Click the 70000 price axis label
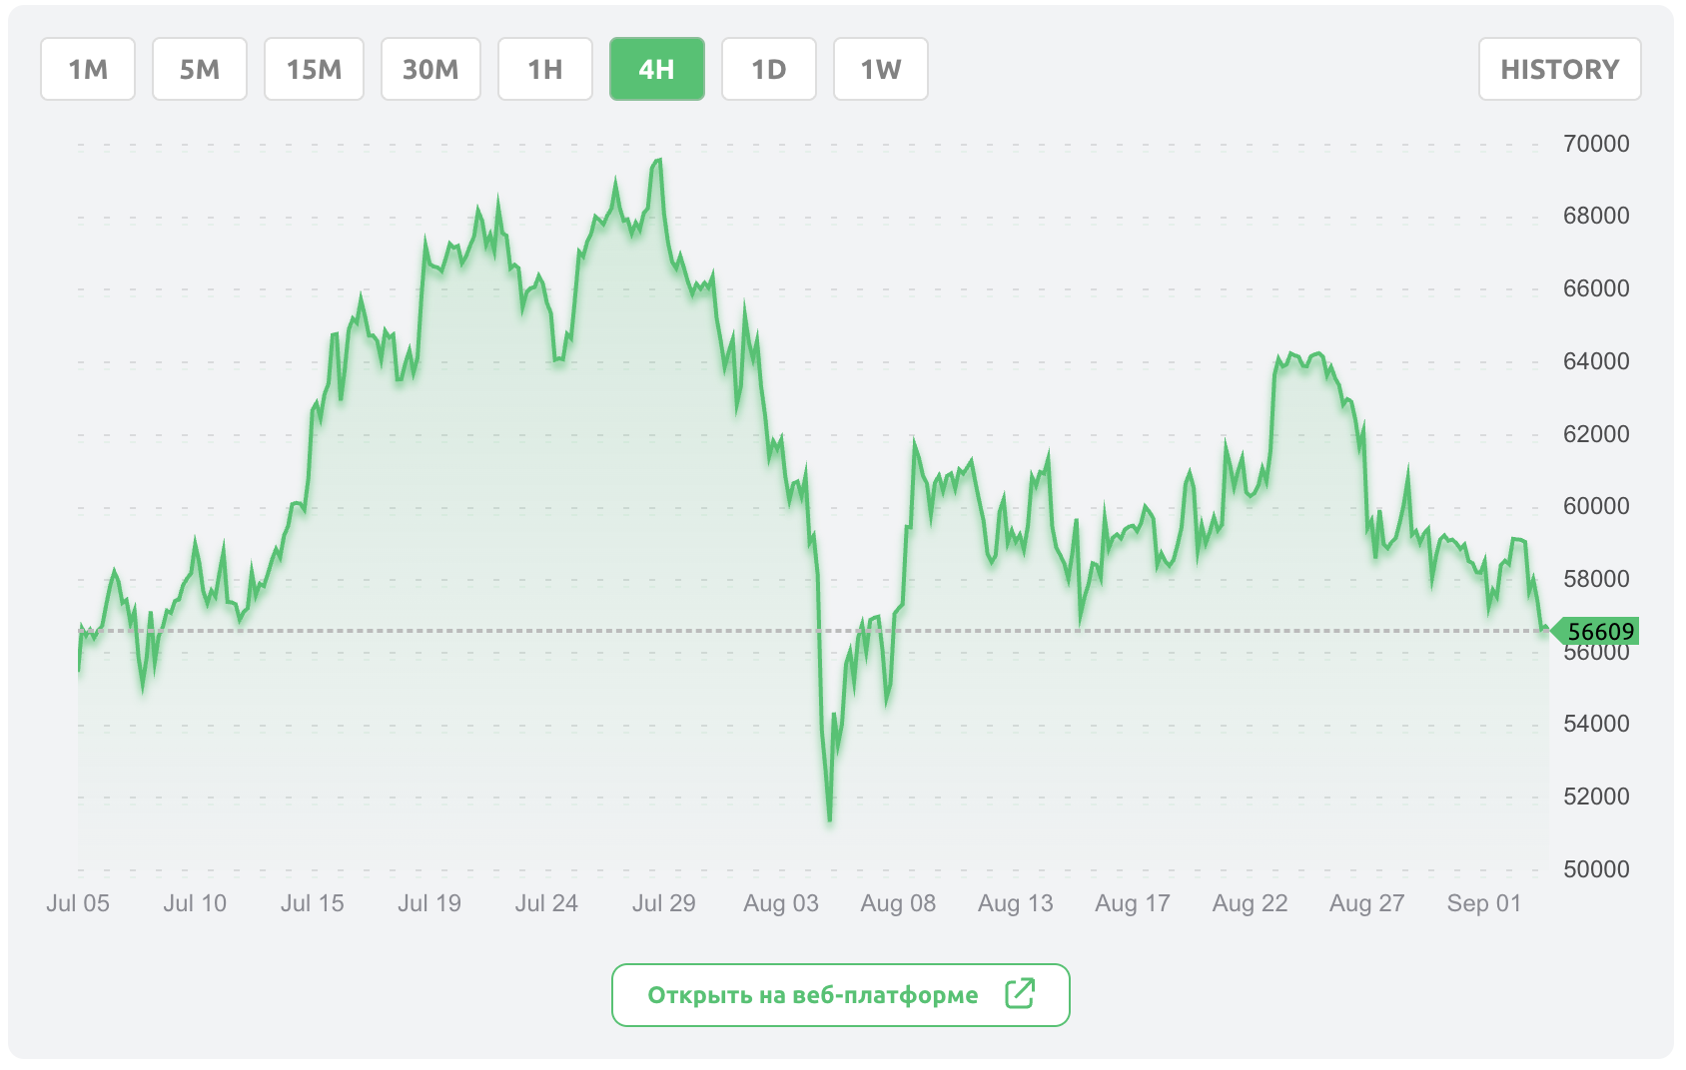The image size is (1686, 1070). click(x=1595, y=144)
